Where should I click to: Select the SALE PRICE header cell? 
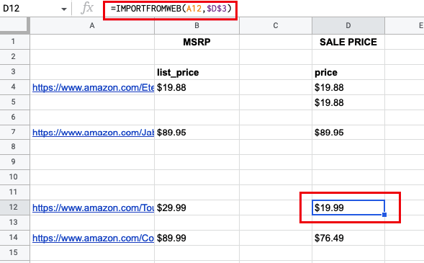(x=348, y=42)
